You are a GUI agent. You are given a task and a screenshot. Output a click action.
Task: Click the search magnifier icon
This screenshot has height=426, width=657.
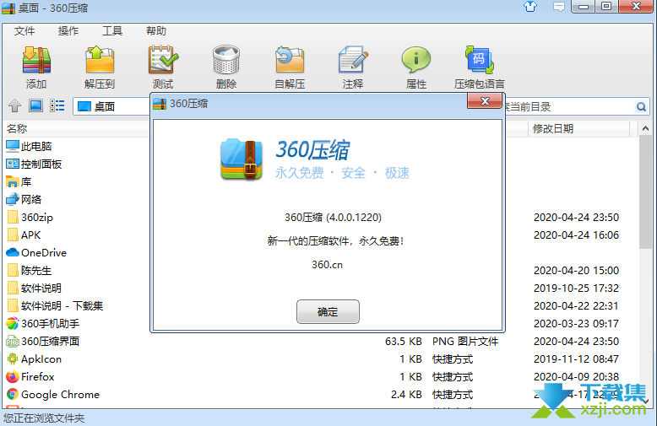[x=641, y=106]
